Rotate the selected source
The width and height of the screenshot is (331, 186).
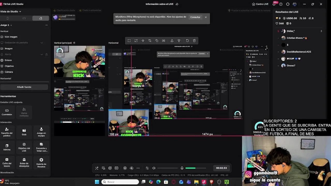(157, 41)
